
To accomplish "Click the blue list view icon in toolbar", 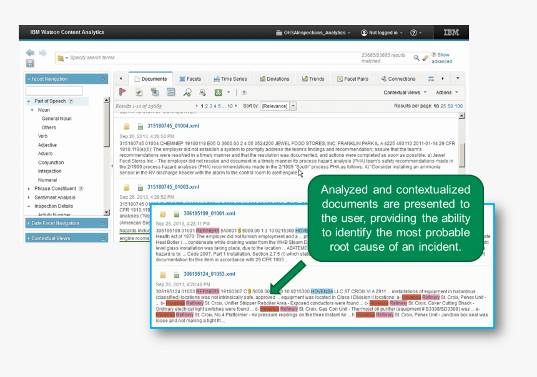I will click(x=170, y=92).
